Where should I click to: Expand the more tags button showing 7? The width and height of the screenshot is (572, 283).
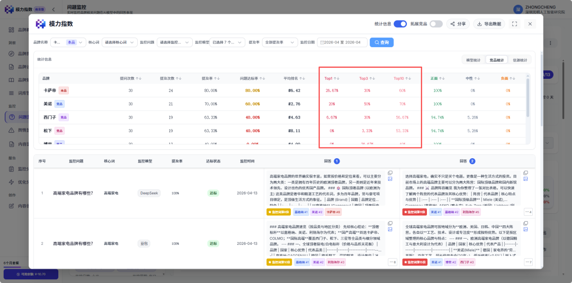coord(528,262)
